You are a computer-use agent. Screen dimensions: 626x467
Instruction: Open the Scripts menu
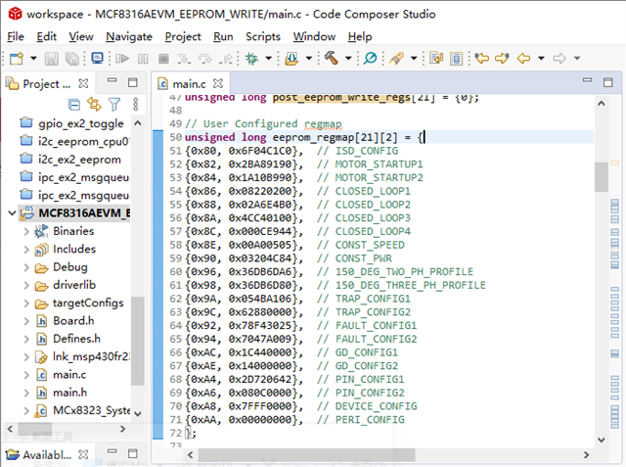(263, 37)
